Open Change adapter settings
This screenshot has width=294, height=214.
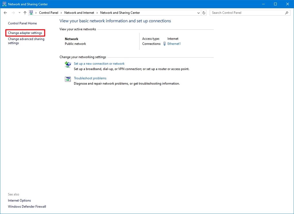click(x=25, y=33)
